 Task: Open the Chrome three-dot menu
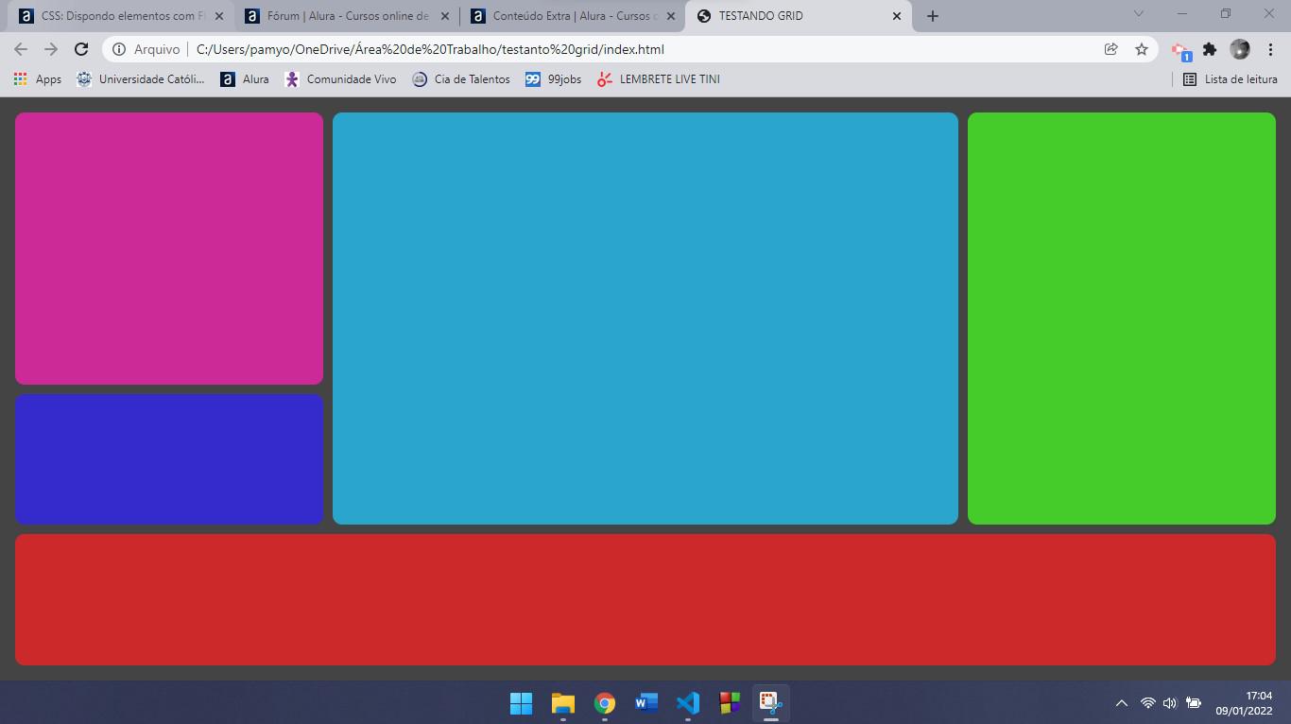1270,49
